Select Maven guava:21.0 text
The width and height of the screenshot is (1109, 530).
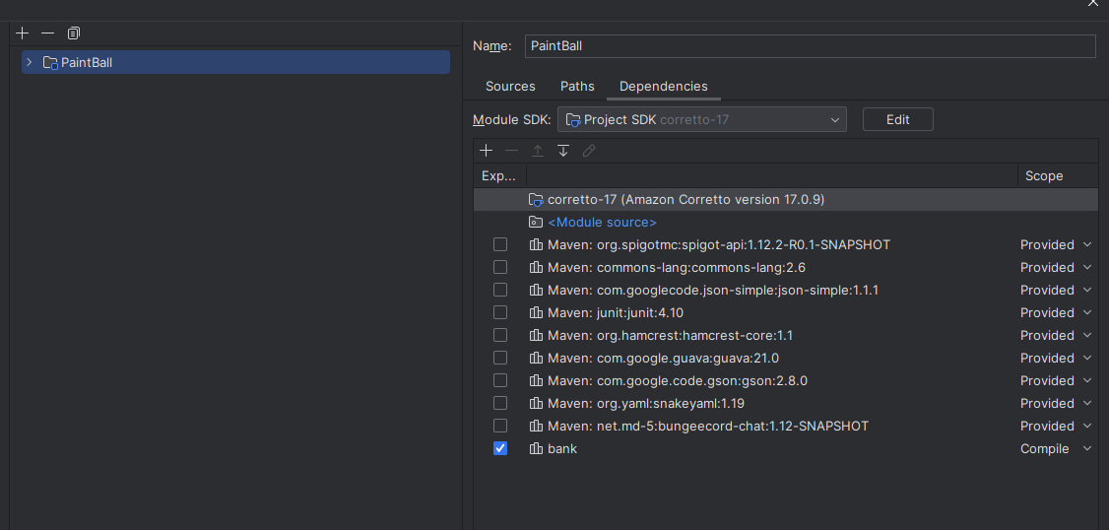tap(664, 358)
